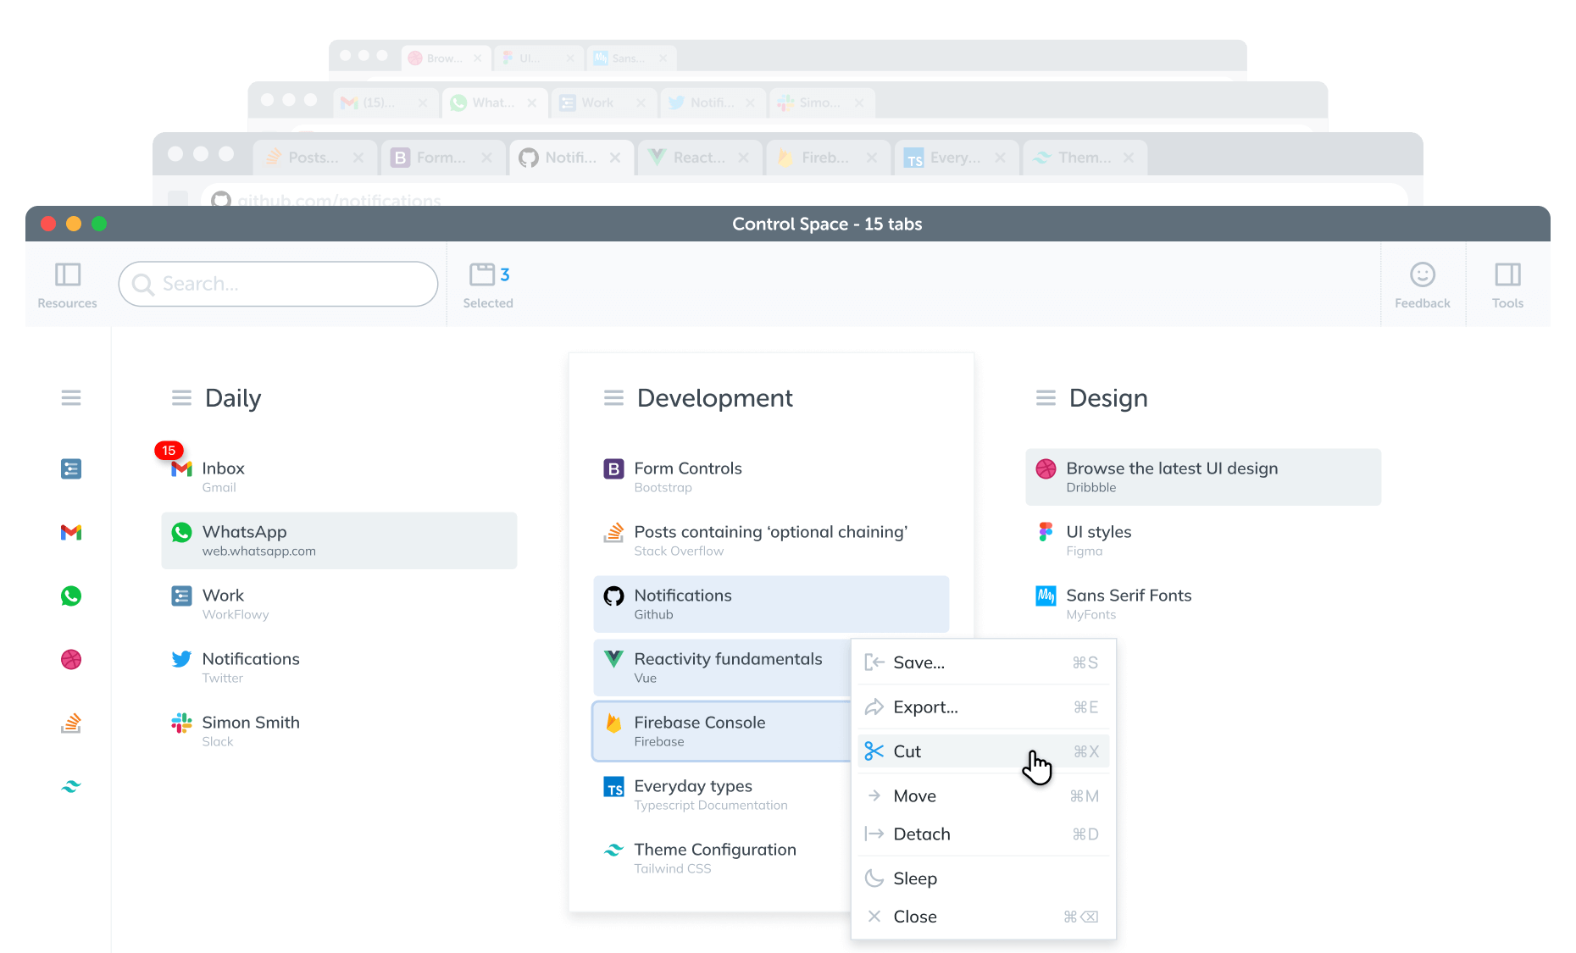This screenshot has width=1576, height=953.
Task: Choose Move from the context menu
Action: (x=983, y=796)
